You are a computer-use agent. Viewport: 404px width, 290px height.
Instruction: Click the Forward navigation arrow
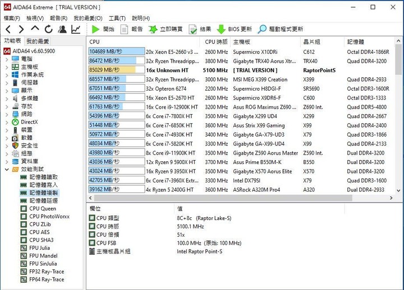(x=21, y=29)
